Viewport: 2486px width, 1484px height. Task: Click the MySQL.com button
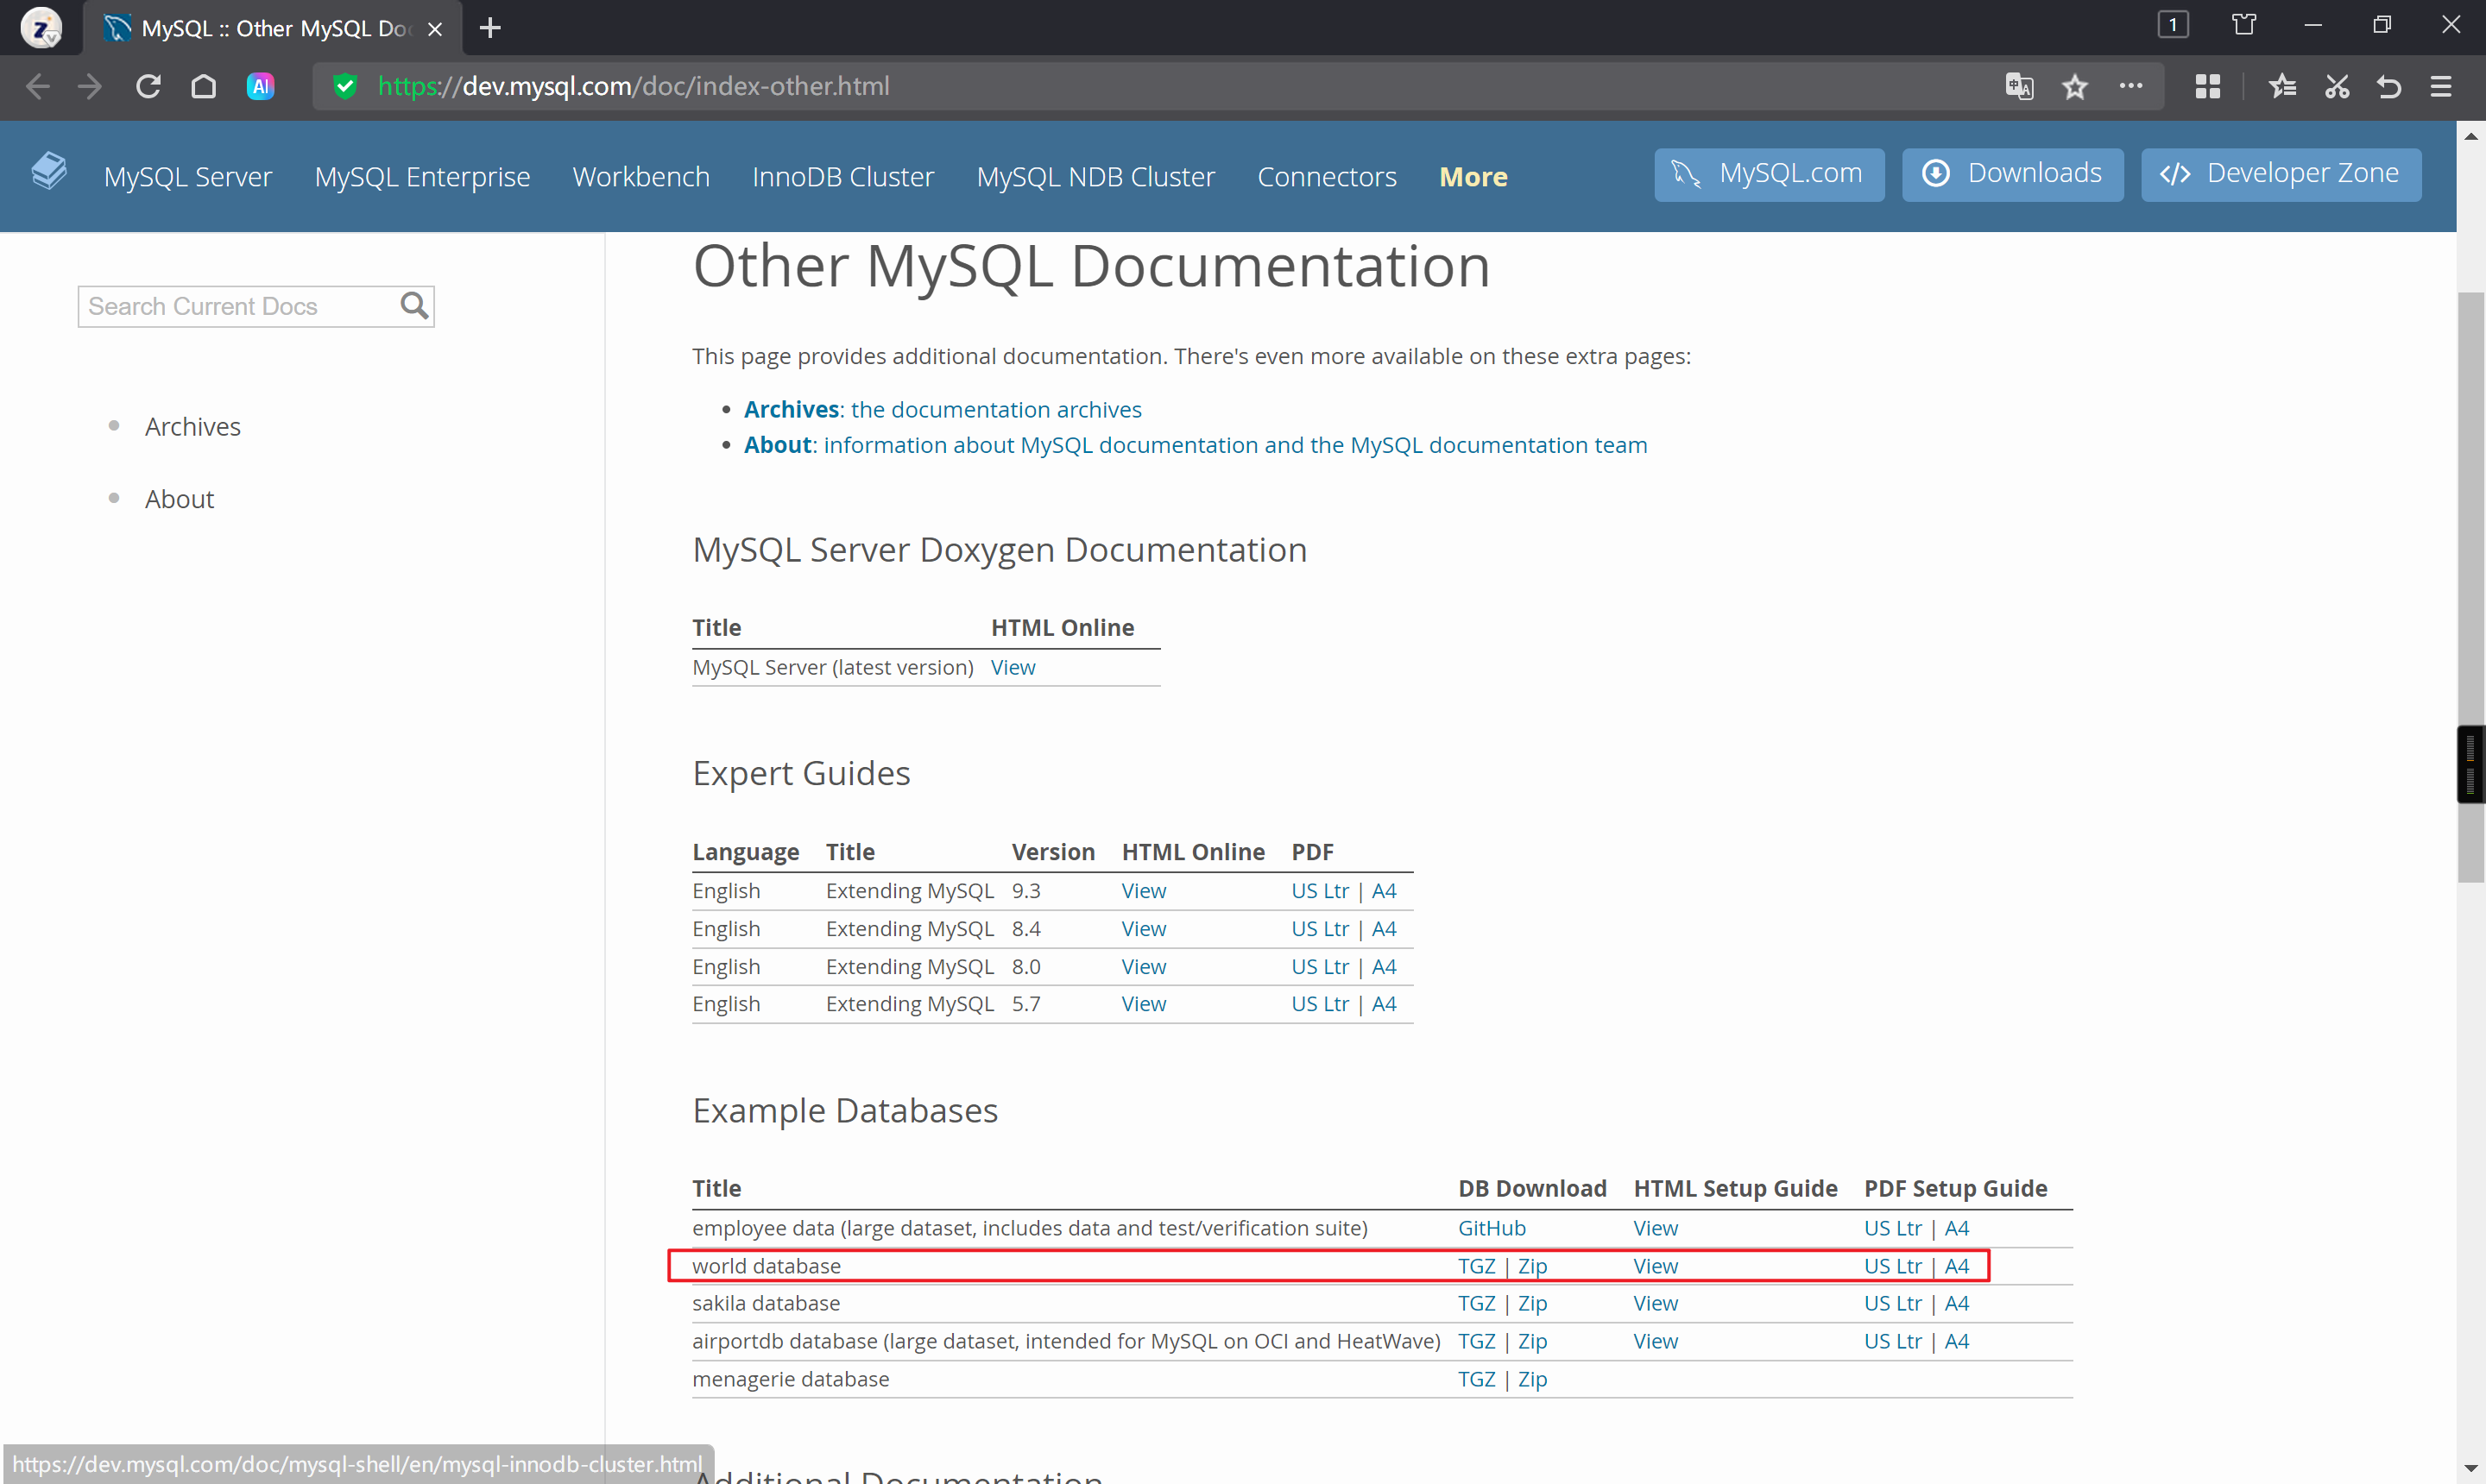click(x=1769, y=174)
